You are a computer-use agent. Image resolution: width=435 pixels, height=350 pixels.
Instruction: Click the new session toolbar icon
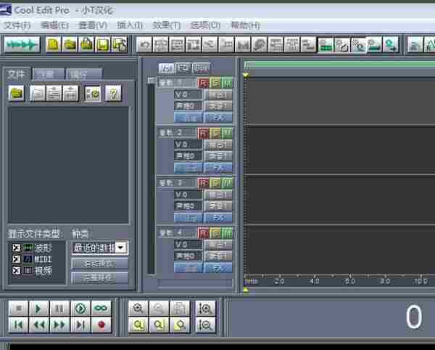54,45
